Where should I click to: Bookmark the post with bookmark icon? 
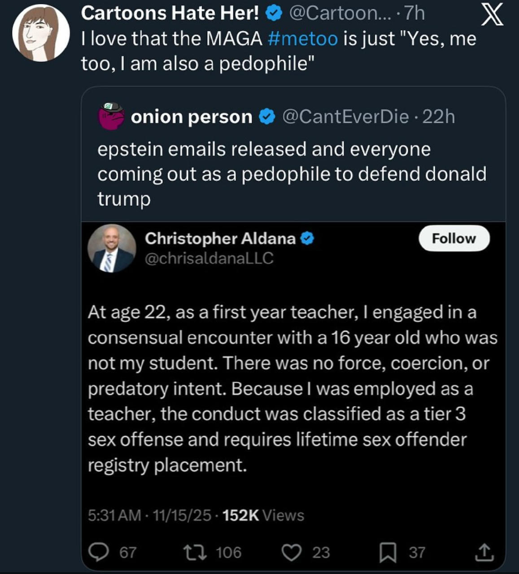coord(388,552)
